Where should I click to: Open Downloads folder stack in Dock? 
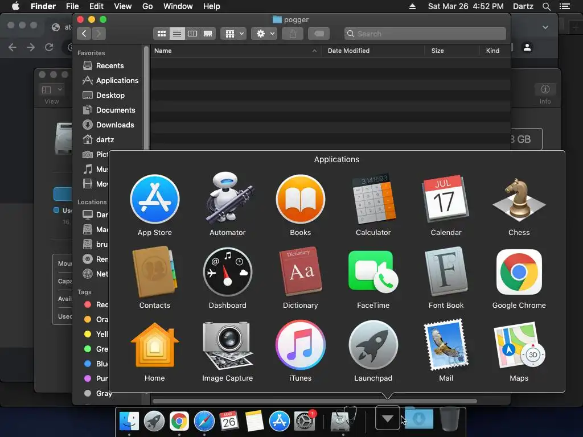418,418
